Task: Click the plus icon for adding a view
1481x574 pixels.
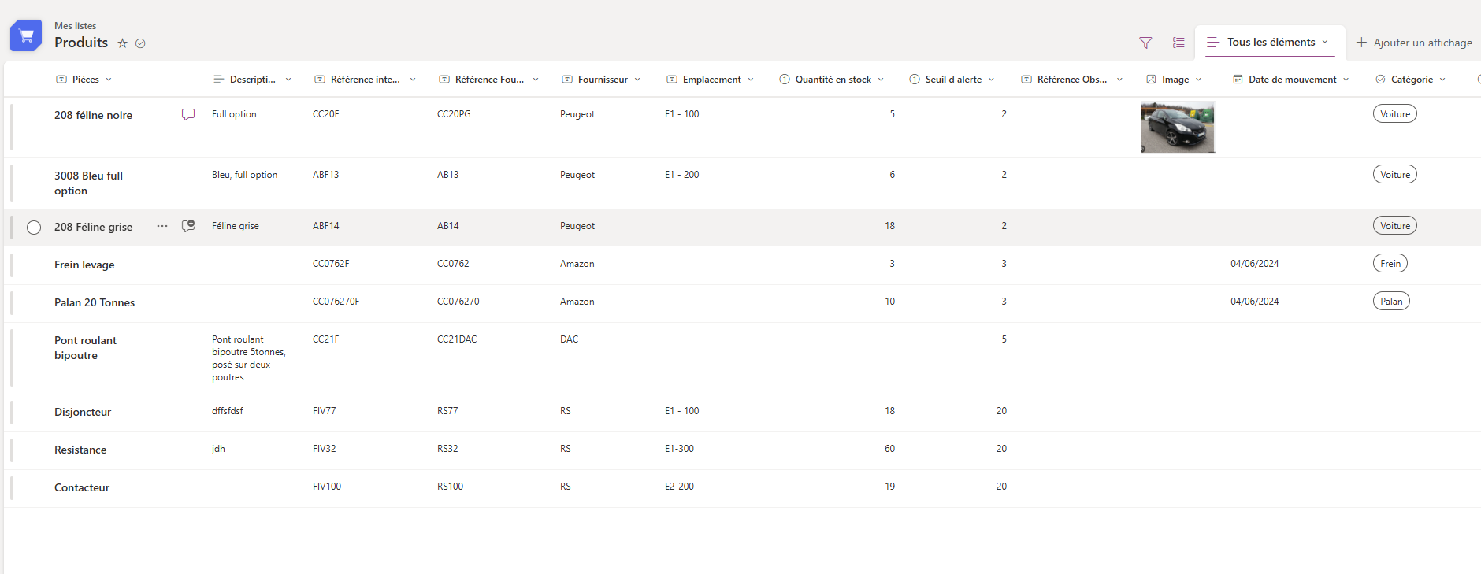Action: click(x=1361, y=42)
